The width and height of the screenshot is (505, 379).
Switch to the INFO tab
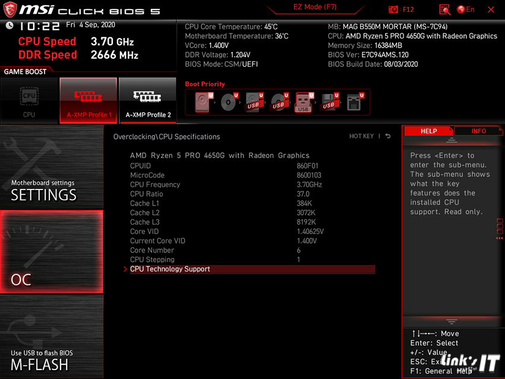click(479, 131)
